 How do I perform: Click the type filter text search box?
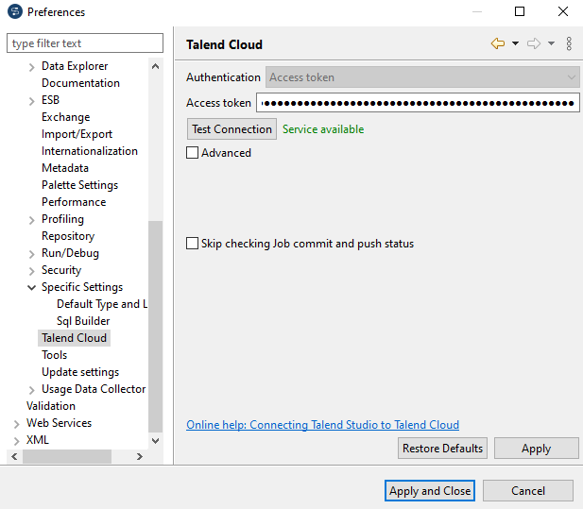coord(85,43)
